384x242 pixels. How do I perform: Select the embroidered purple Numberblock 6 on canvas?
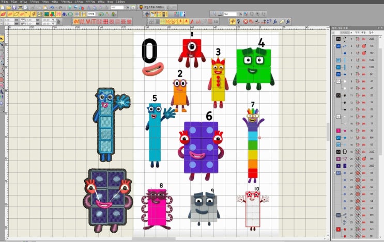tap(107, 200)
